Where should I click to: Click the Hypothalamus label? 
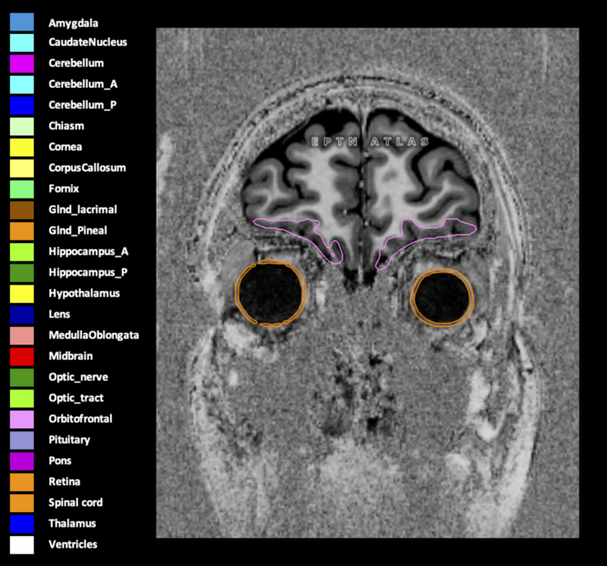85,294
